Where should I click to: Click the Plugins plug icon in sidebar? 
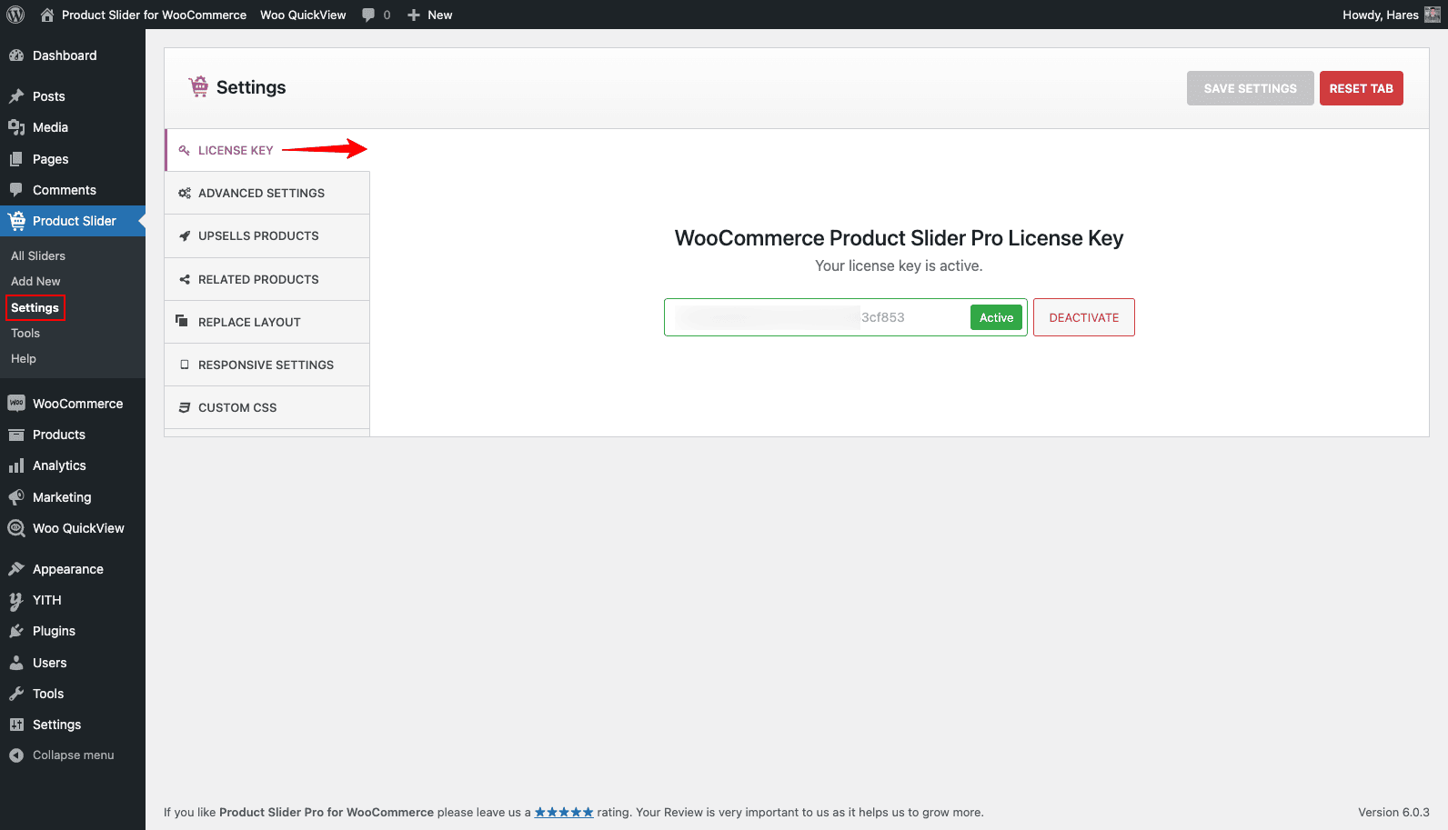tap(16, 631)
